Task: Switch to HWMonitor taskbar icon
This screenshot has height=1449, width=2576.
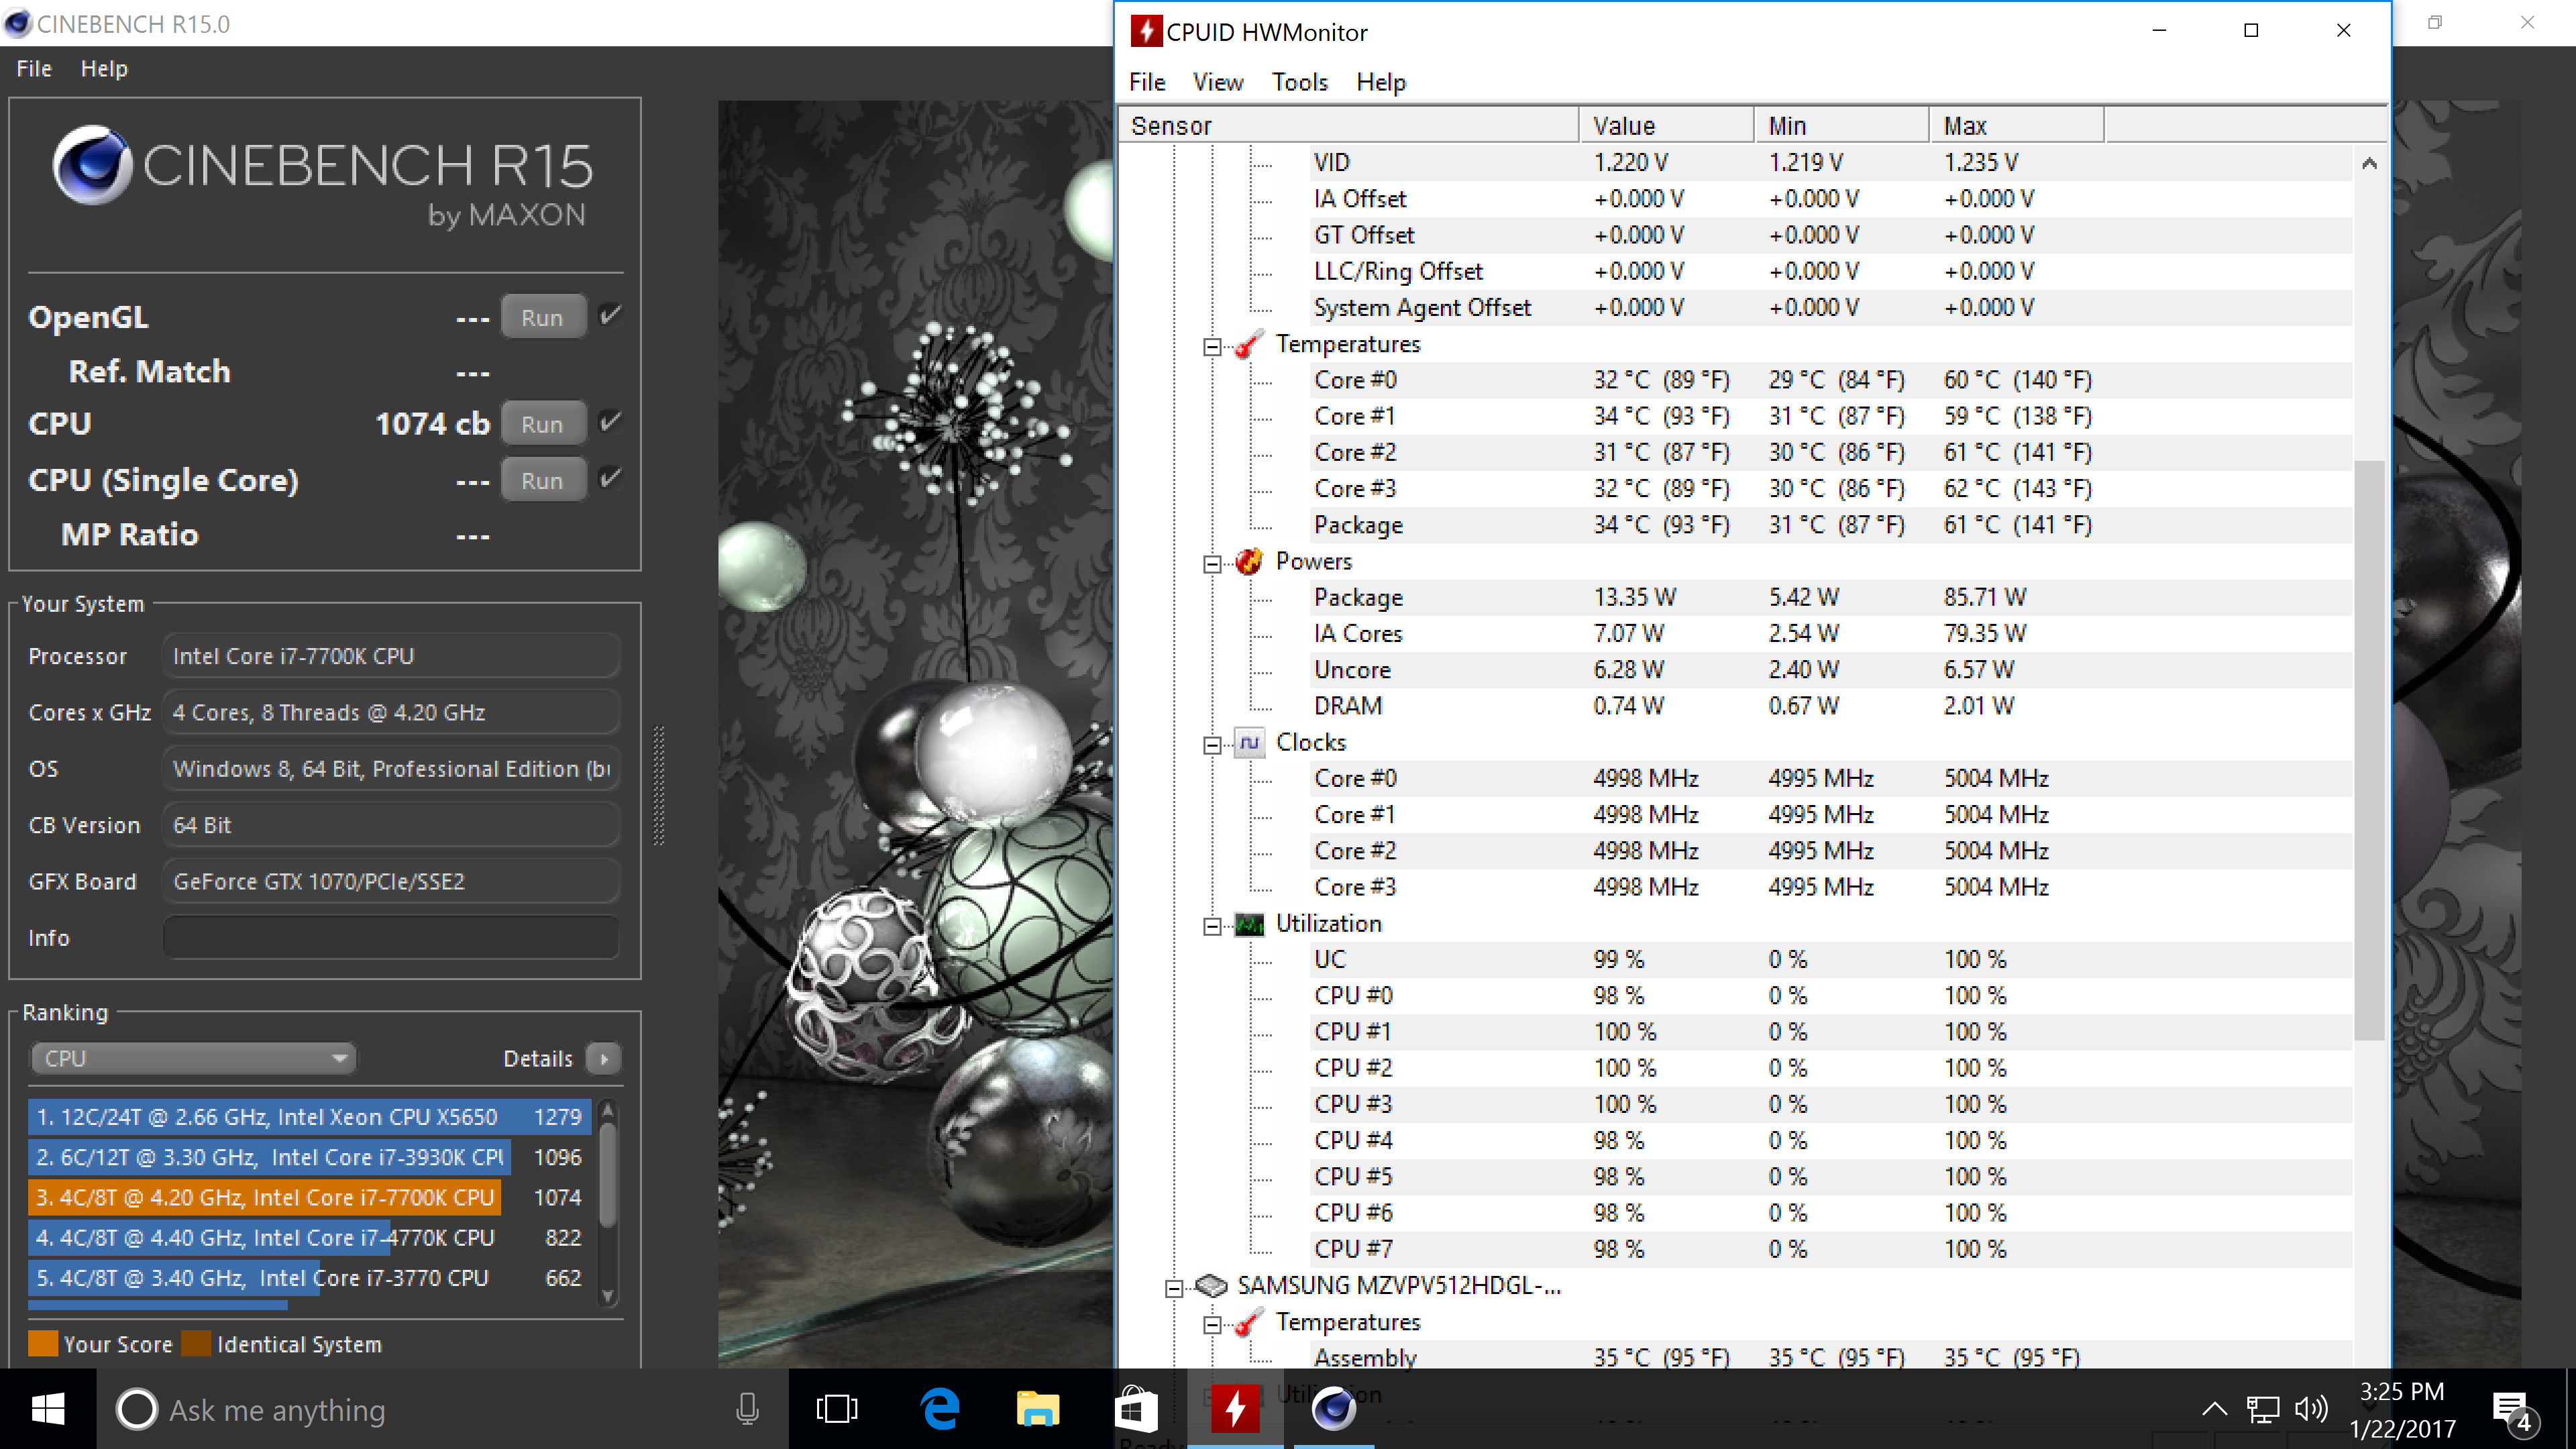Action: (1235, 1410)
